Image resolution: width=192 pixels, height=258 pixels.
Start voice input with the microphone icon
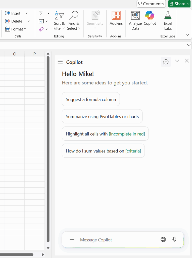click(174, 239)
